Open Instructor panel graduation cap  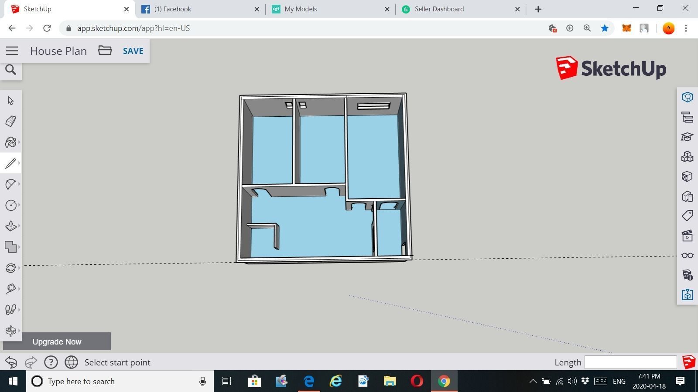tap(688, 137)
